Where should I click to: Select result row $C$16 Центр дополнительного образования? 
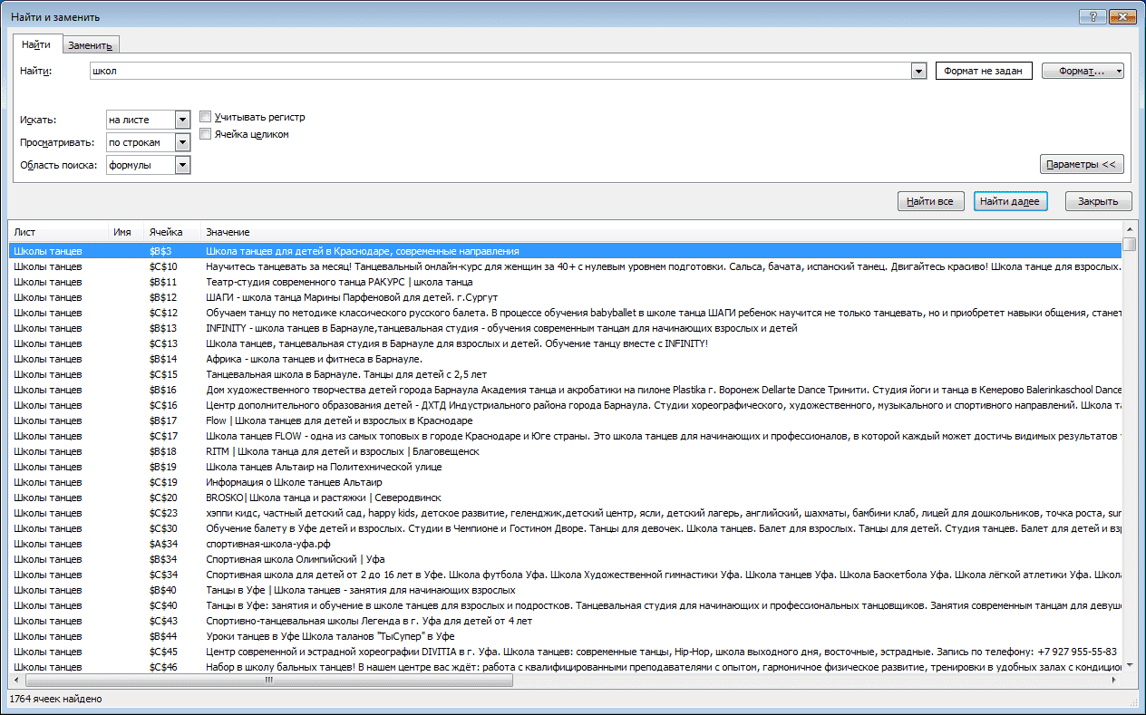(565, 405)
